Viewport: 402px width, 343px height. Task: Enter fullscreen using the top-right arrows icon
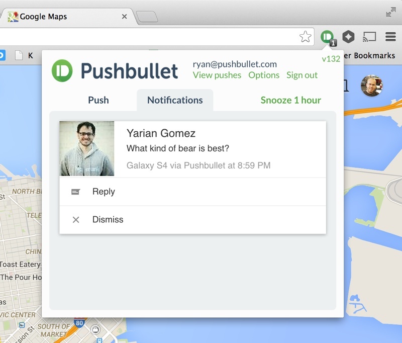pyautogui.click(x=390, y=12)
